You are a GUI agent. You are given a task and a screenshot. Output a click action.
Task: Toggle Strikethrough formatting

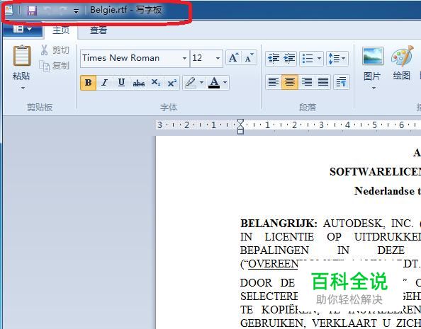(x=138, y=83)
